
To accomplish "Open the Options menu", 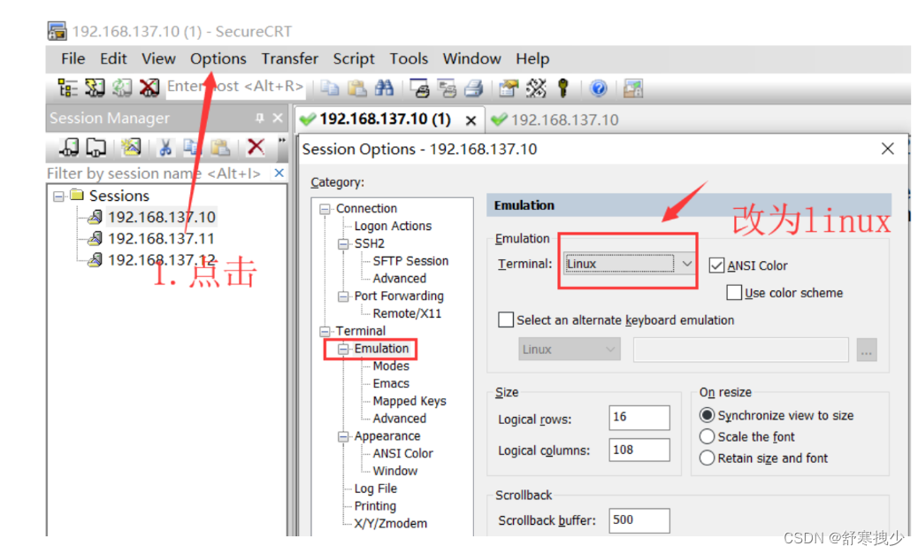I will 218,58.
